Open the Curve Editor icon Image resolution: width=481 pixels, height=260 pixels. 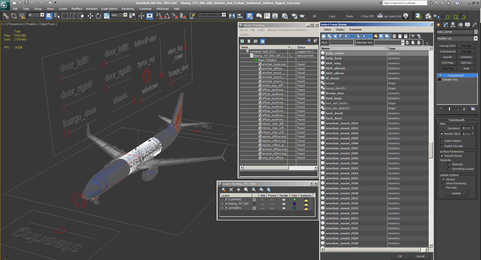point(267,16)
